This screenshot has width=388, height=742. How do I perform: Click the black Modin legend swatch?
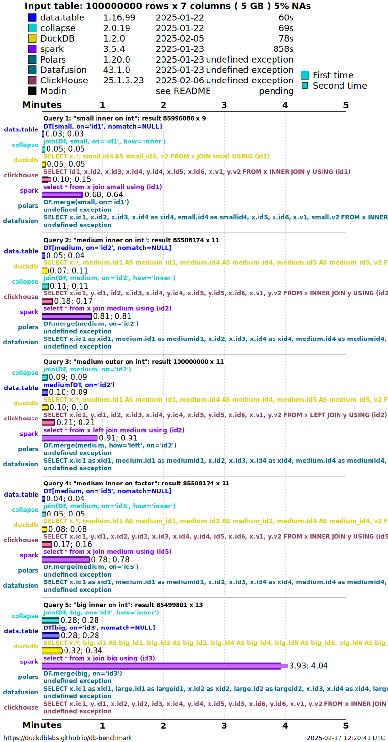coord(32,91)
